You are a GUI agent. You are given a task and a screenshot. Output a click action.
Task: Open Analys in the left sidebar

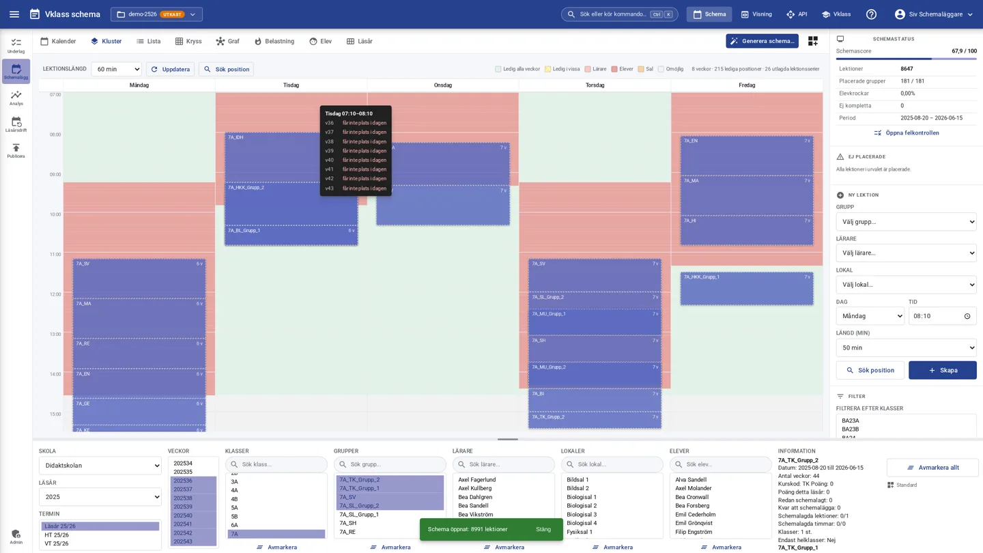click(x=16, y=98)
